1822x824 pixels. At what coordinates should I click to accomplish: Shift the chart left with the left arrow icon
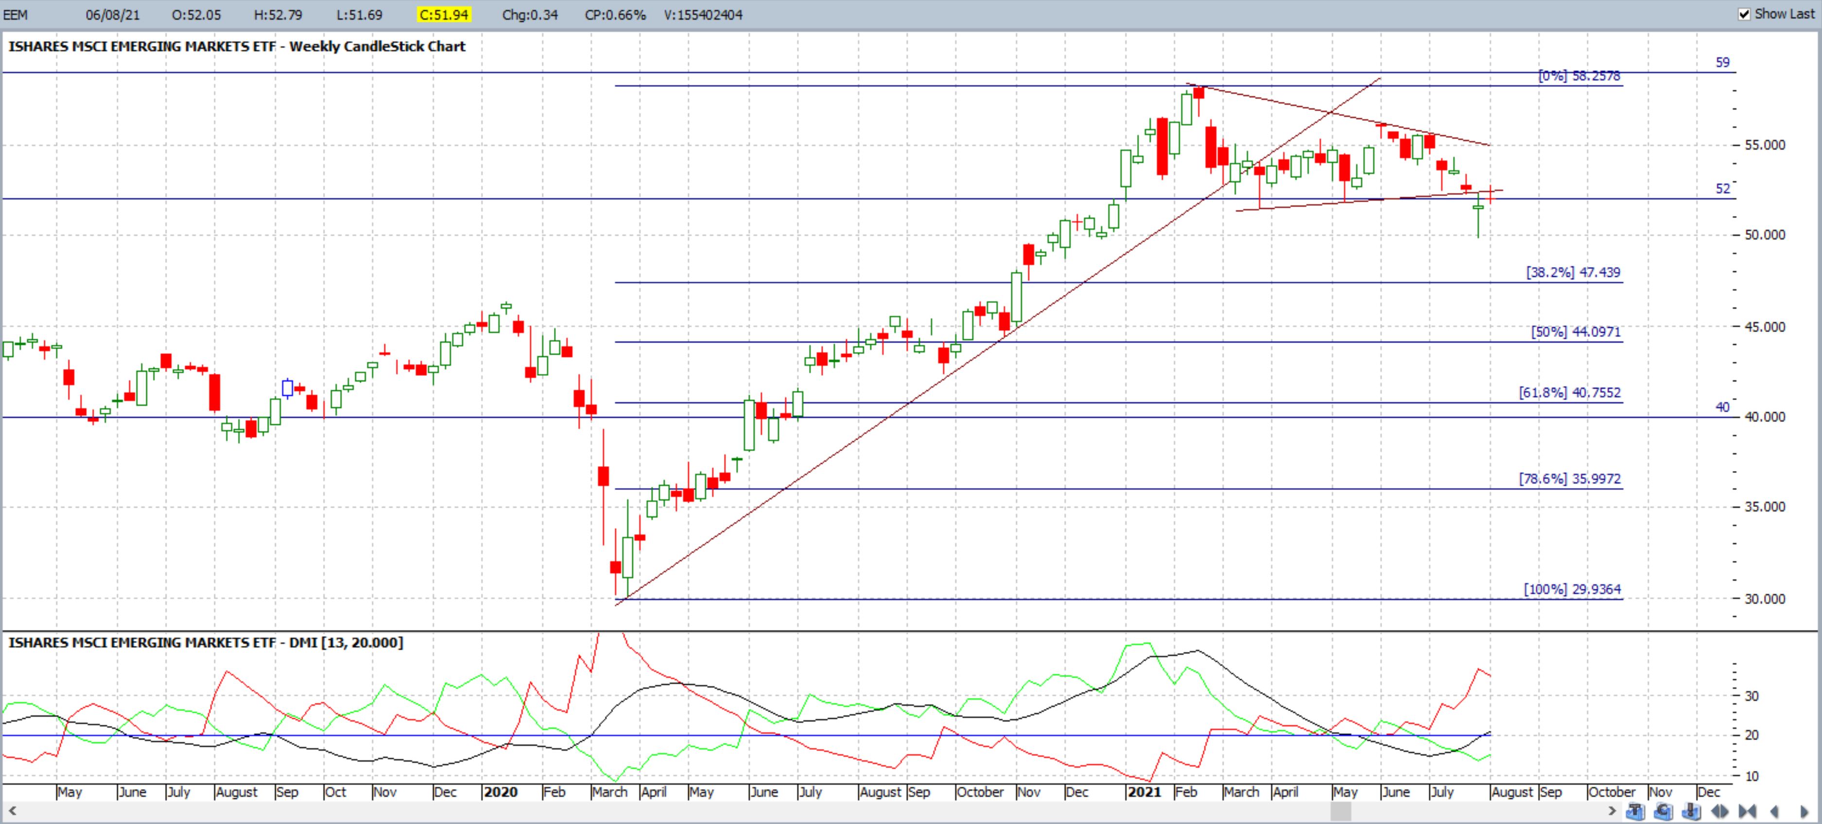pyautogui.click(x=1774, y=811)
